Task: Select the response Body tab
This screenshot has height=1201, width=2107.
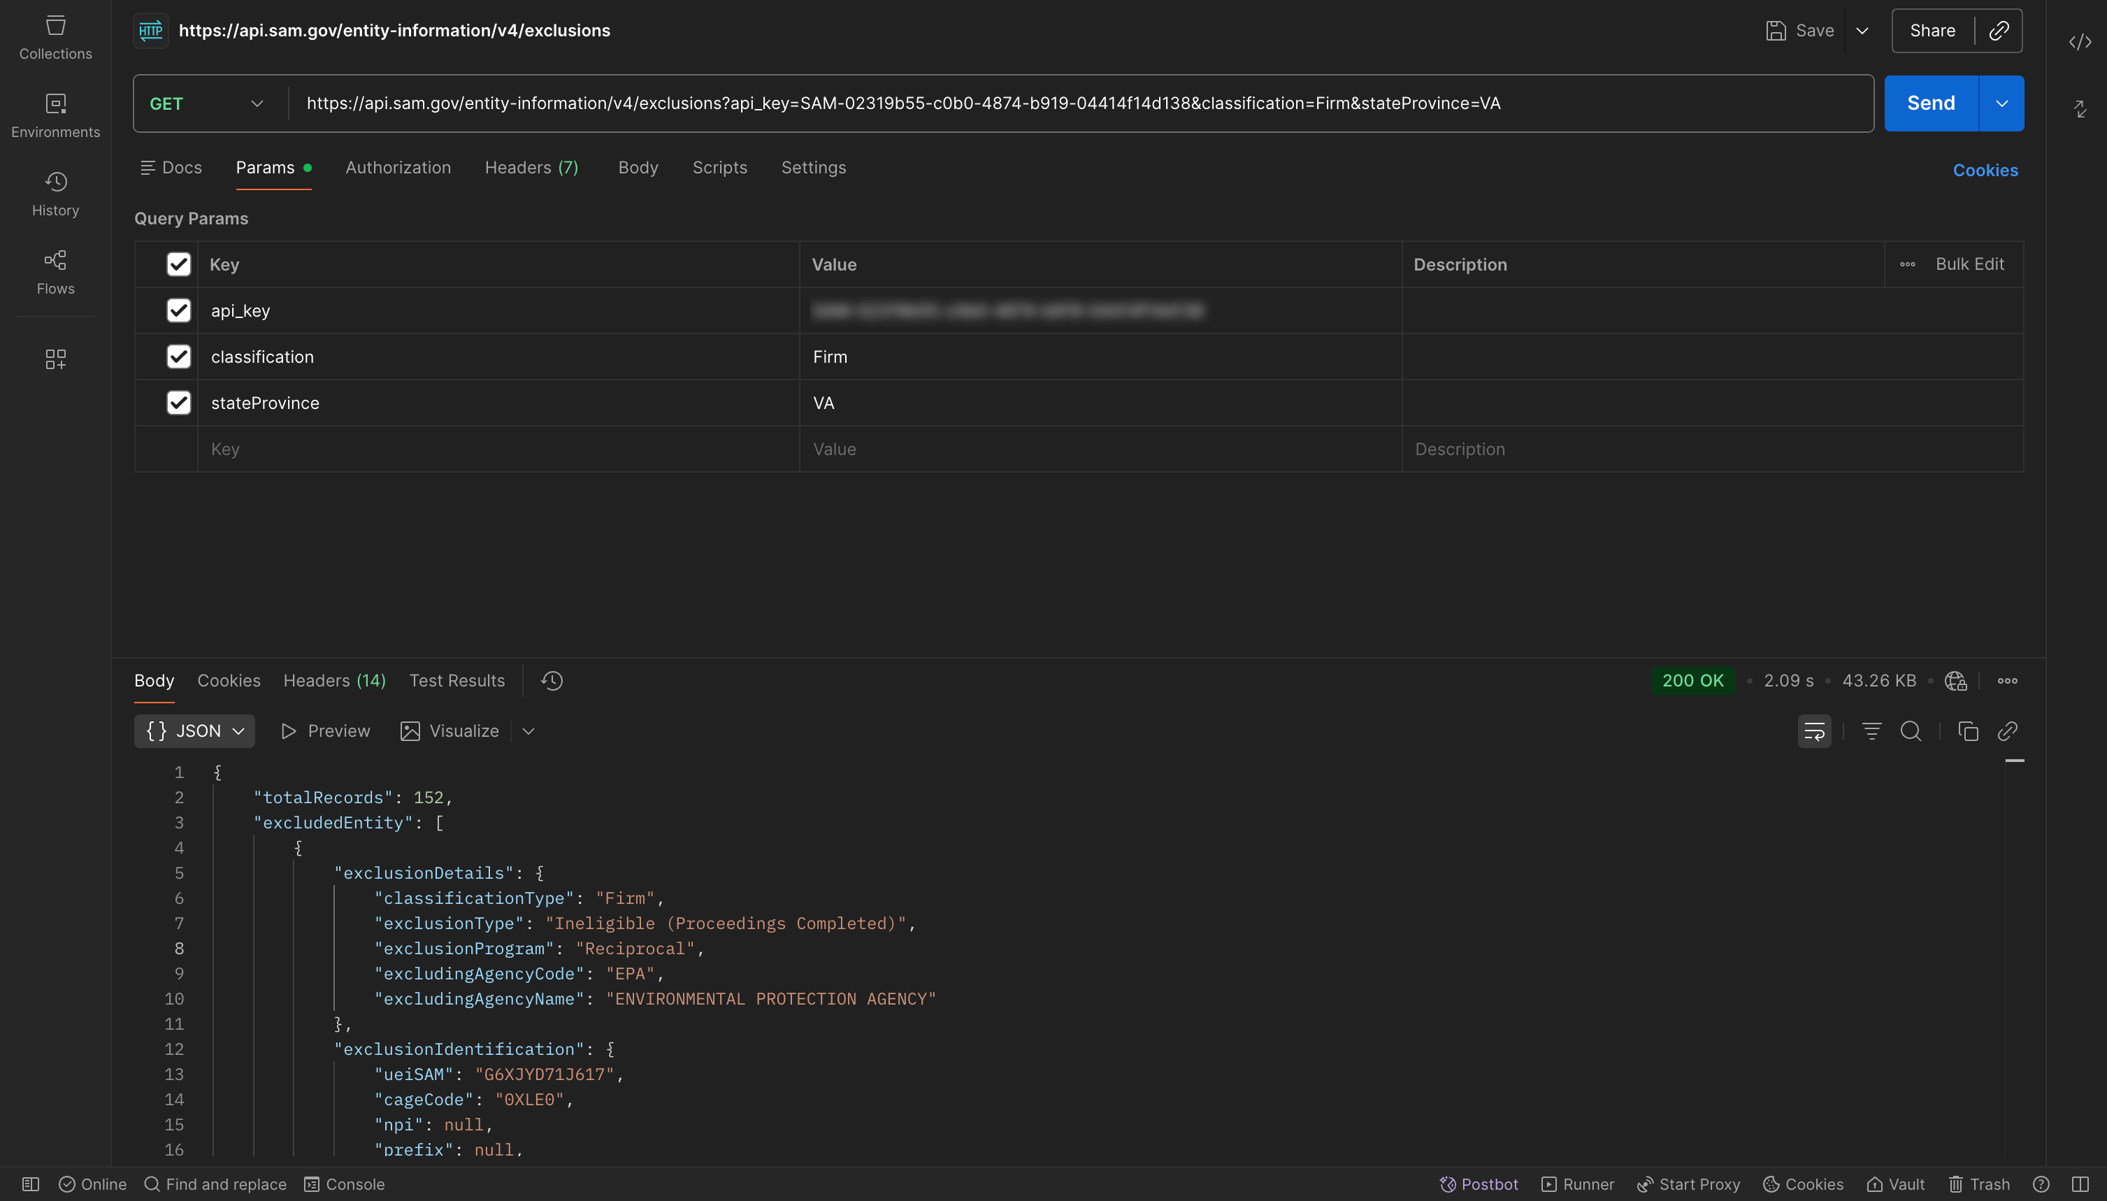Action: [x=154, y=680]
